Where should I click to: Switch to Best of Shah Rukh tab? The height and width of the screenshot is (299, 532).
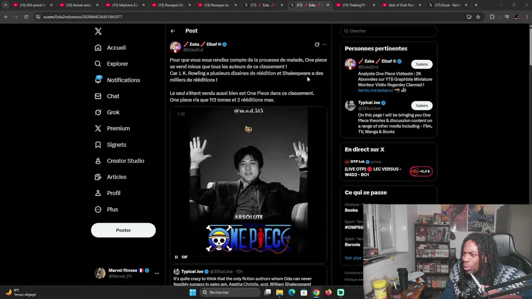click(401, 5)
